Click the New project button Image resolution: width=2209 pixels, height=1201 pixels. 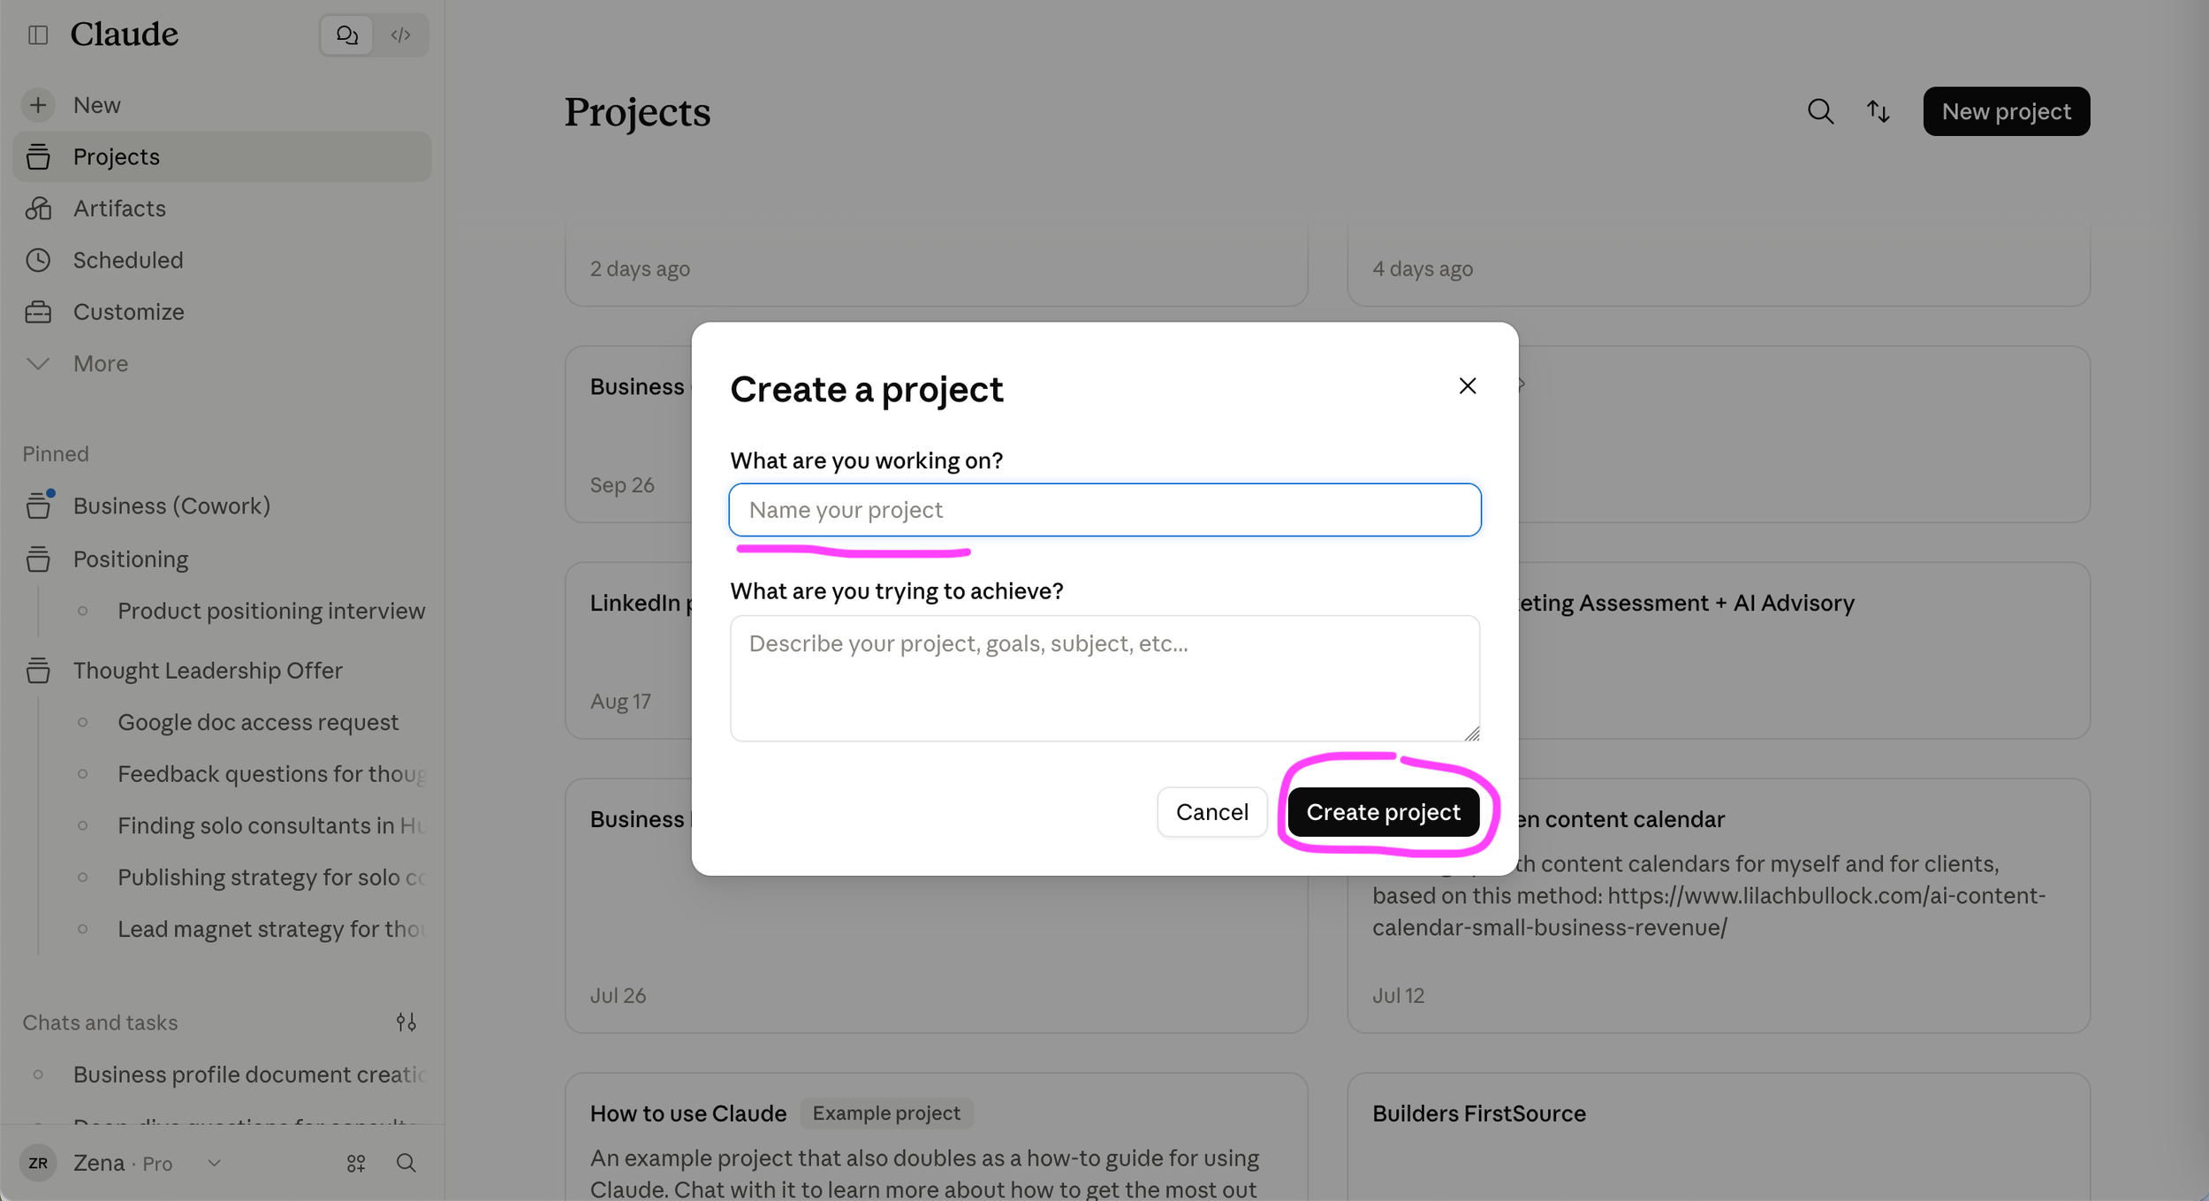click(x=2006, y=111)
